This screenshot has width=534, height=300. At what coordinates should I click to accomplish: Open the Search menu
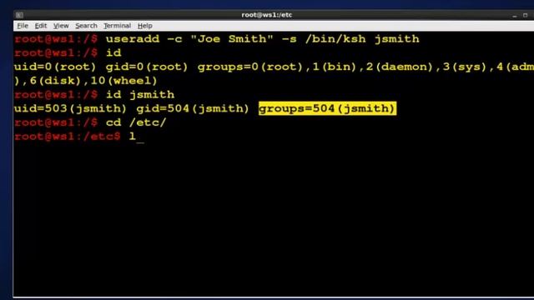(86, 26)
